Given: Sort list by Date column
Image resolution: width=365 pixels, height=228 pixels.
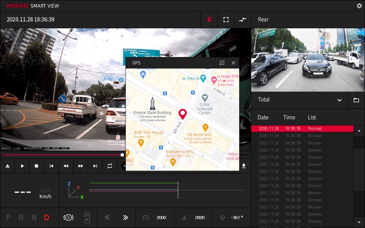Looking at the screenshot, I should [263, 118].
